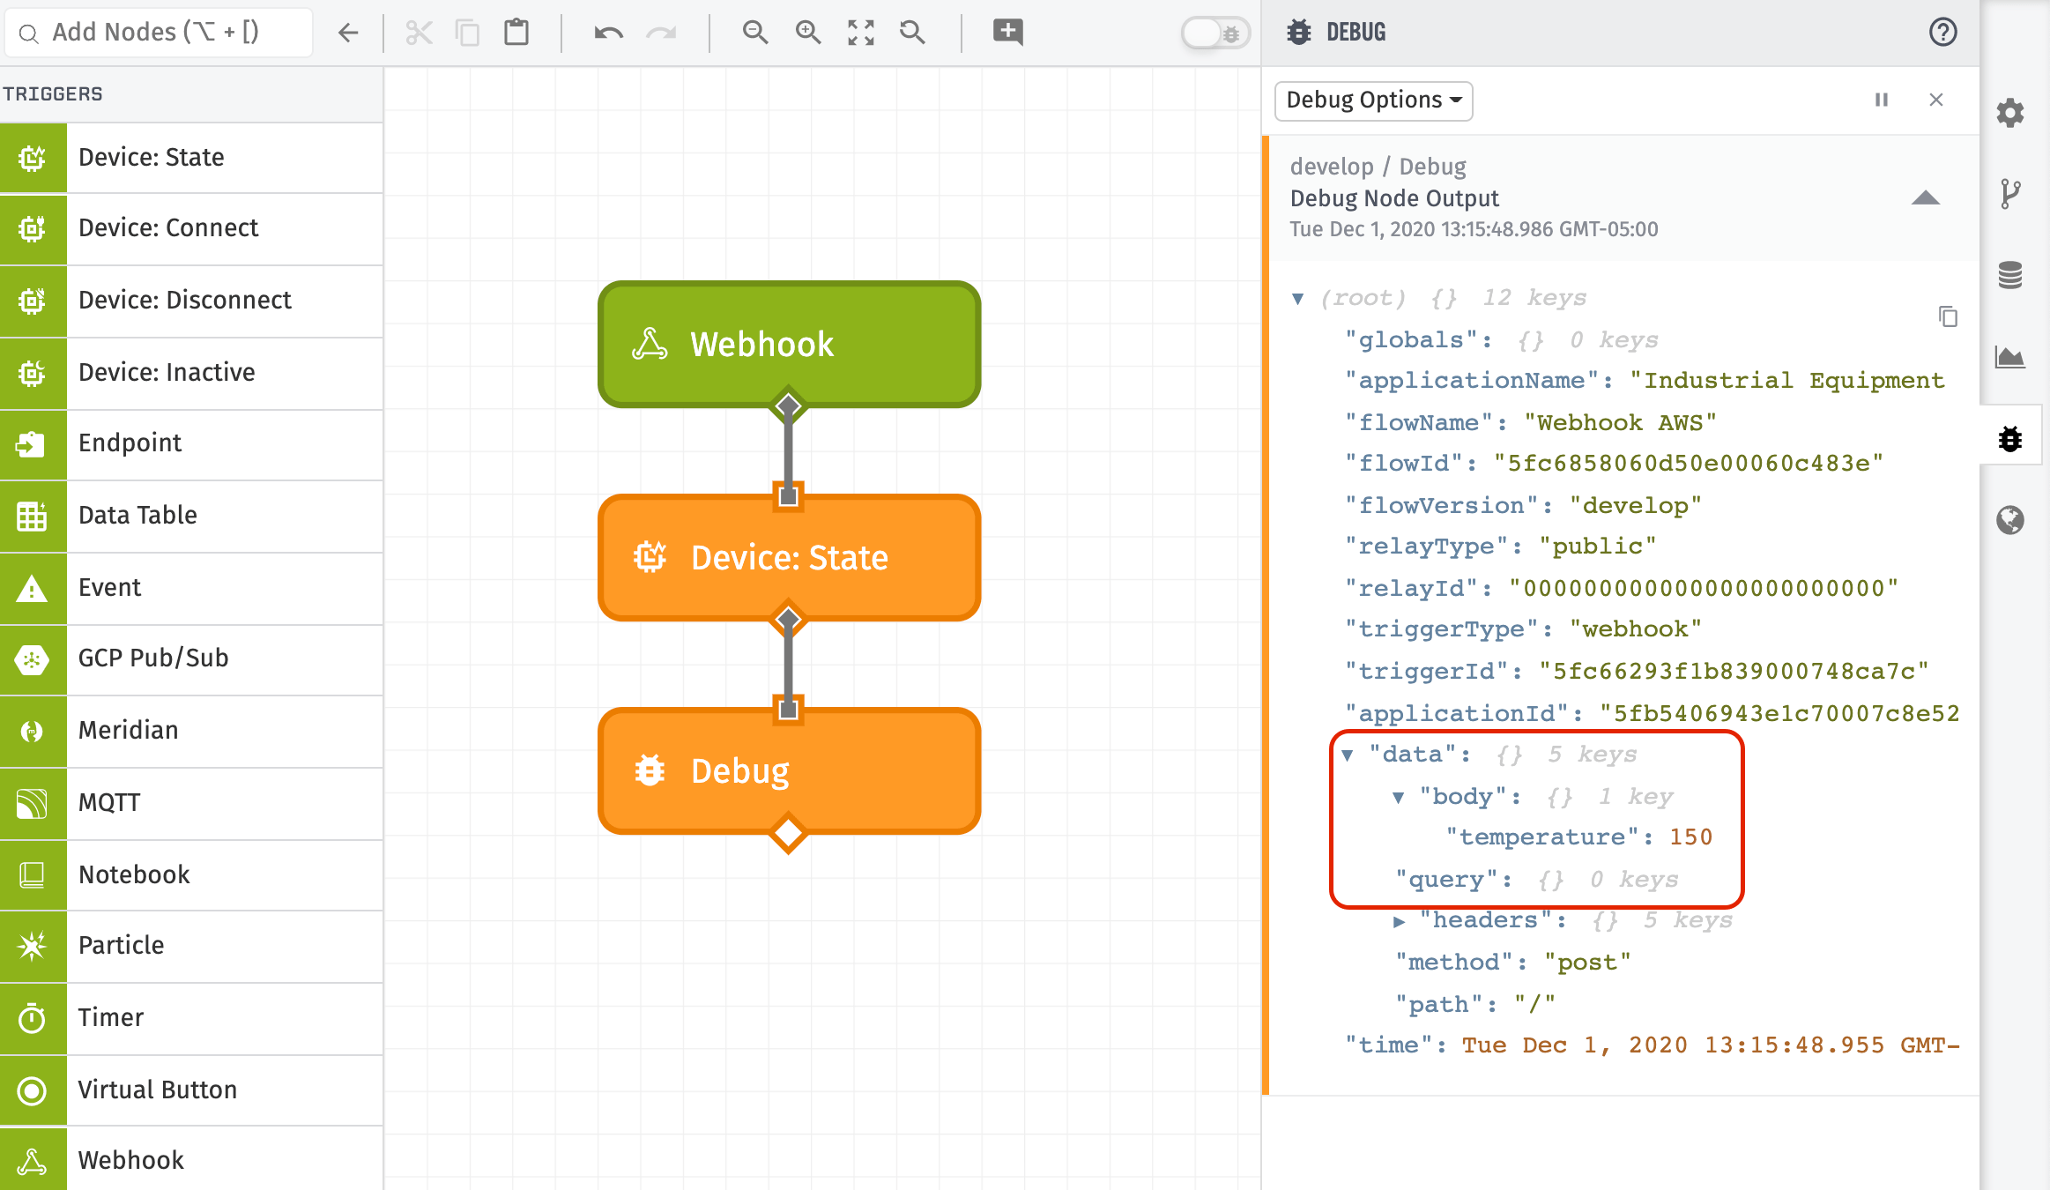This screenshot has height=1190, width=2050.
Task: Click the TRIGGERS section header
Action: coord(53,94)
